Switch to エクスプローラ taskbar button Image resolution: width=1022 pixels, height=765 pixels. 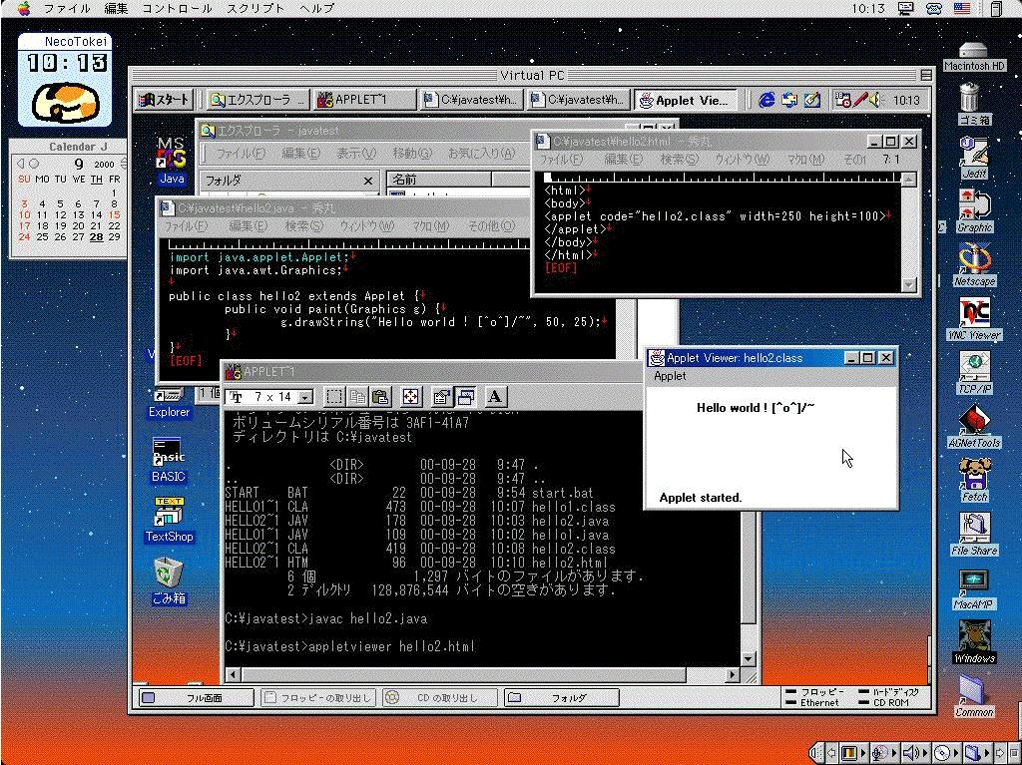258,100
